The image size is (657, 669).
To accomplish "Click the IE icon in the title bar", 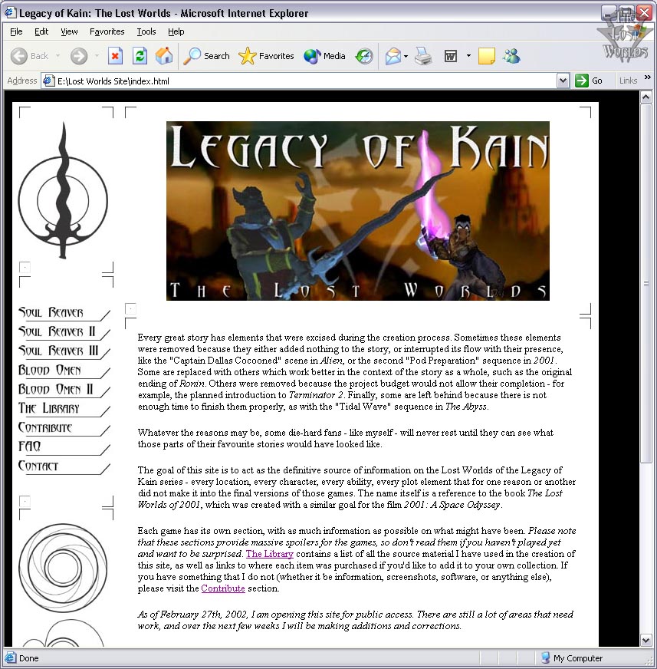I will tap(10, 13).
